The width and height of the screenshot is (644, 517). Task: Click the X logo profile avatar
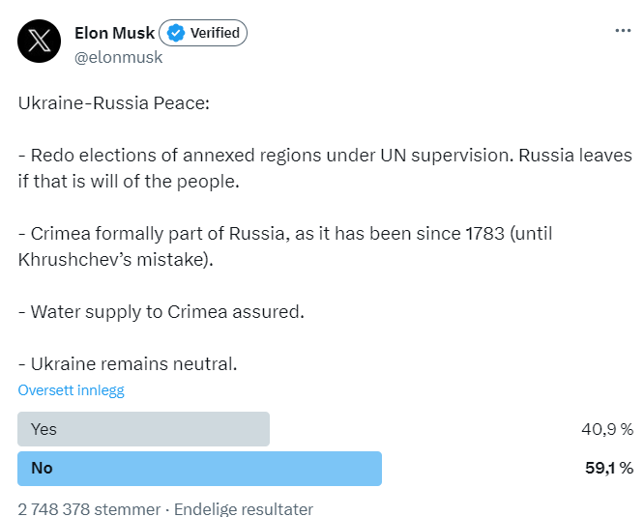40,42
